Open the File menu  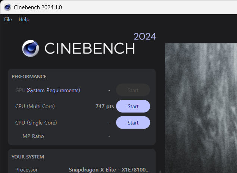click(x=8, y=19)
